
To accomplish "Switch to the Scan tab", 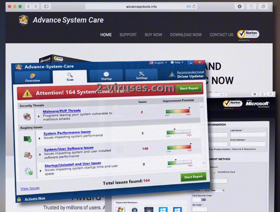I will tap(70, 76).
